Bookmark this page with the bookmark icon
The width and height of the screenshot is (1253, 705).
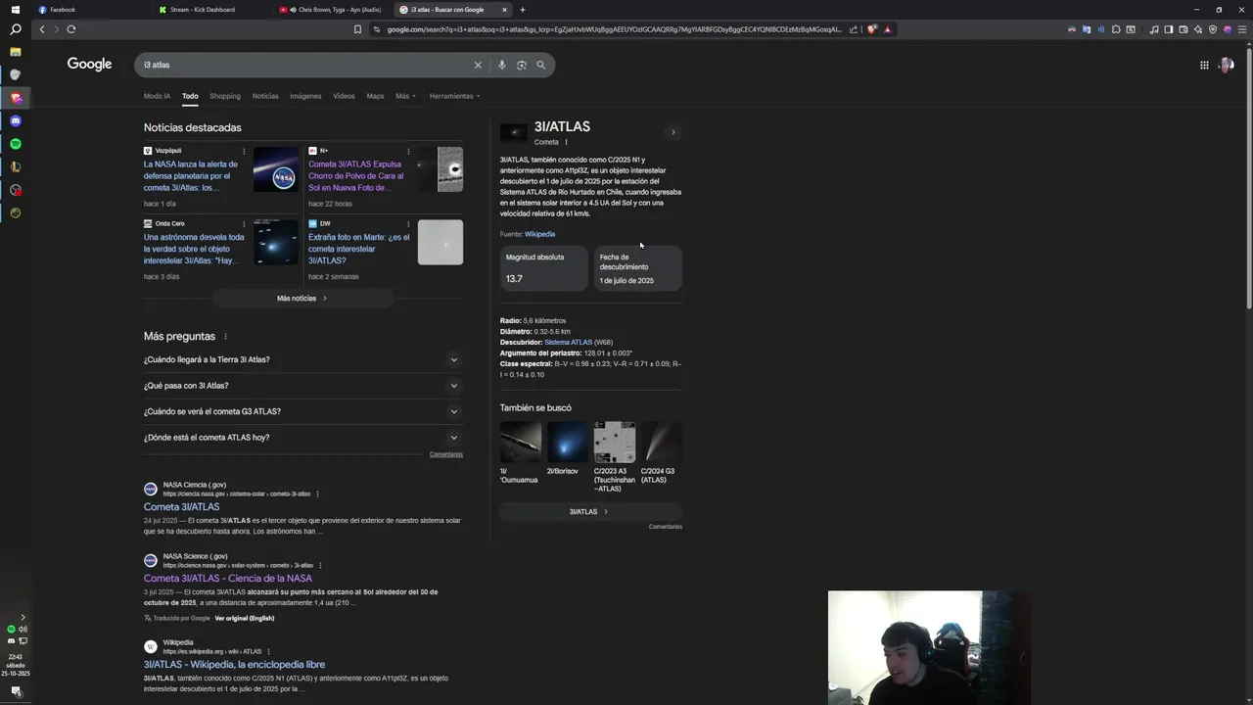(x=357, y=29)
